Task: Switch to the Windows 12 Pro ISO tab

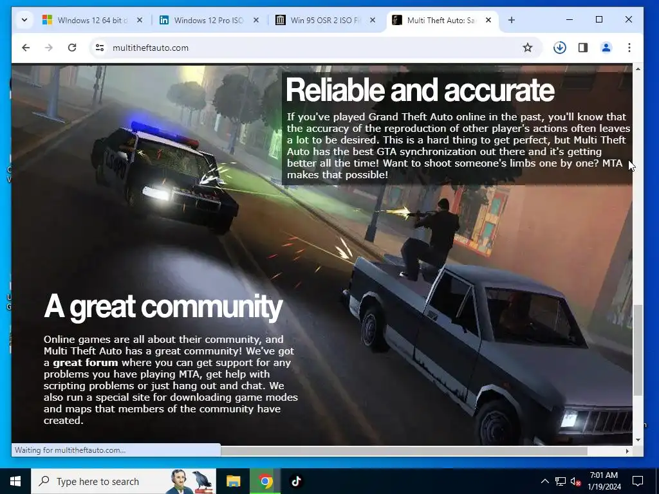Action: [x=209, y=20]
